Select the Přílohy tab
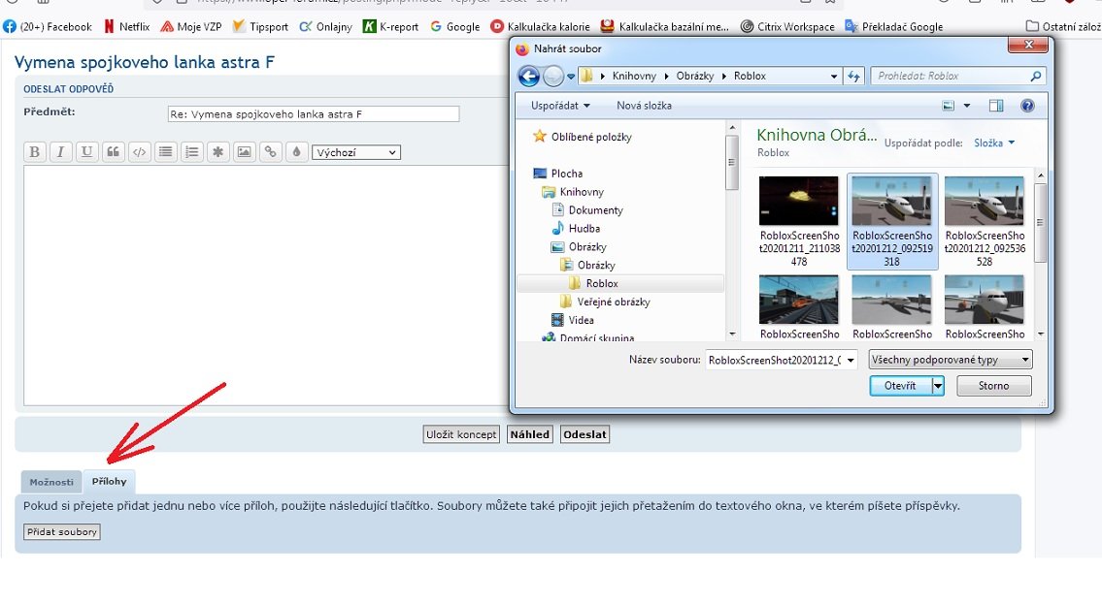Viewport: 1102px width, 604px height. pyautogui.click(x=109, y=482)
